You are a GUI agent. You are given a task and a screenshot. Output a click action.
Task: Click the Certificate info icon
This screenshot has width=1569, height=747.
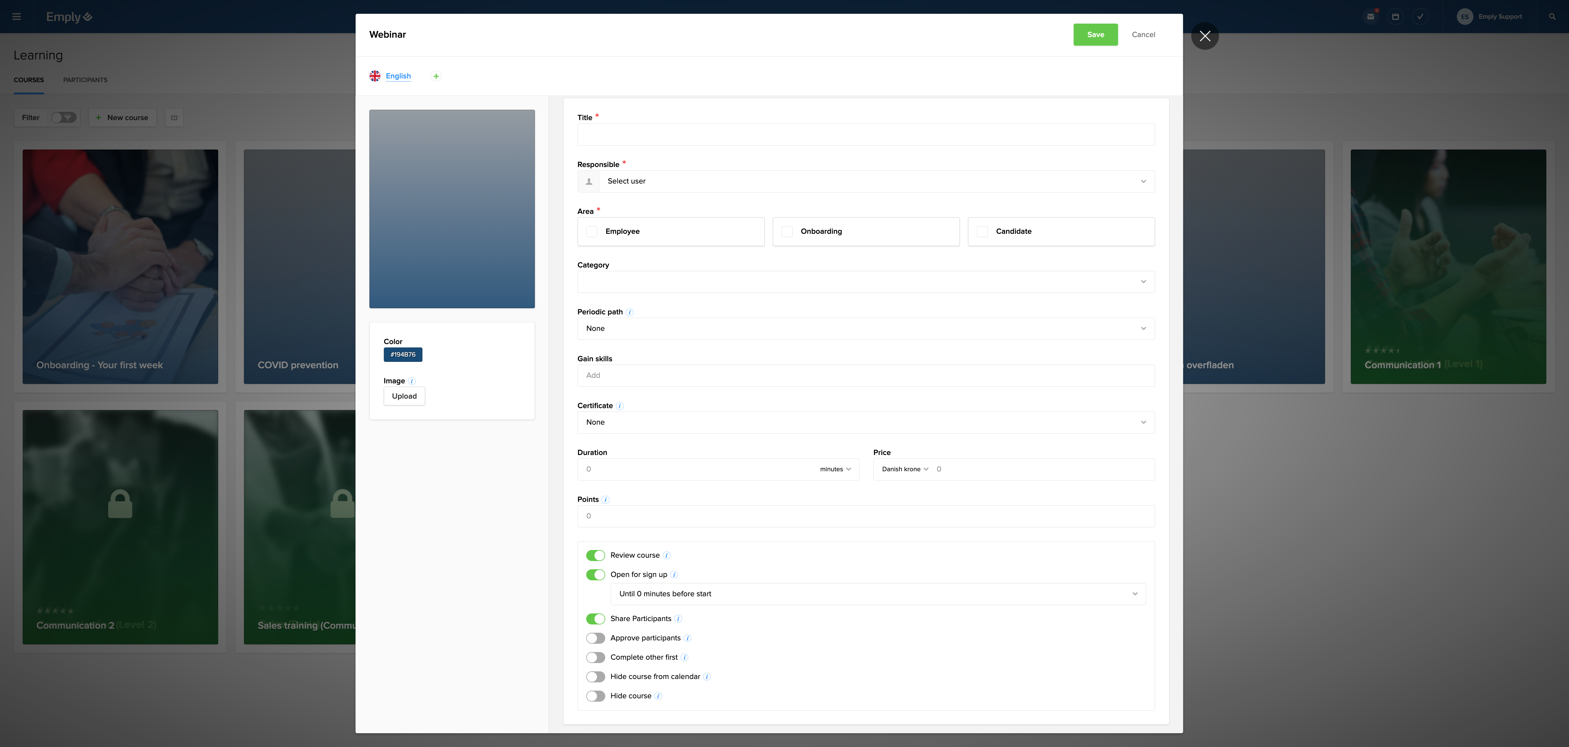[619, 406]
